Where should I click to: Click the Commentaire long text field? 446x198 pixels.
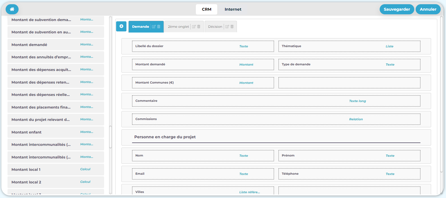pos(276,101)
